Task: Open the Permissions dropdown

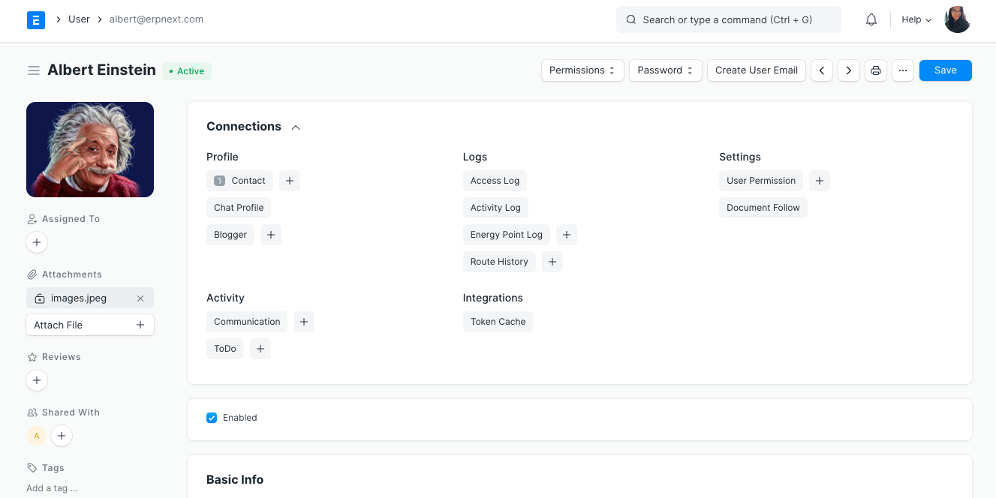Action: click(582, 70)
